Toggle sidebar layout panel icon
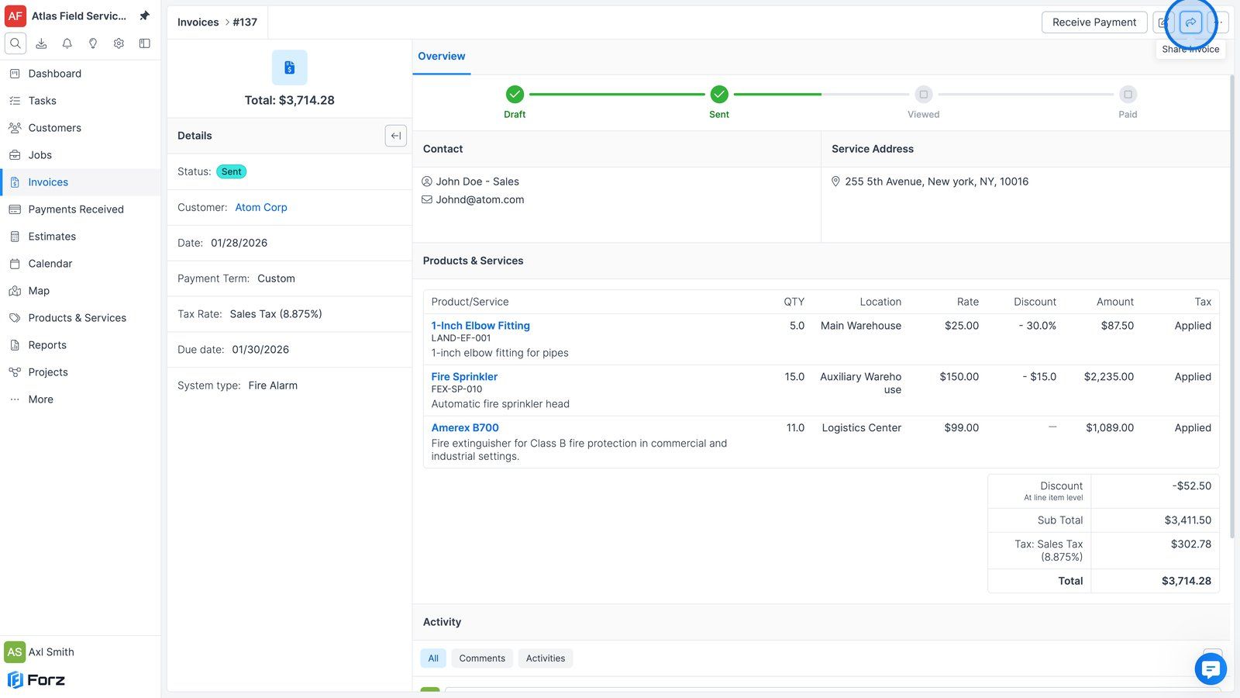 (x=144, y=43)
